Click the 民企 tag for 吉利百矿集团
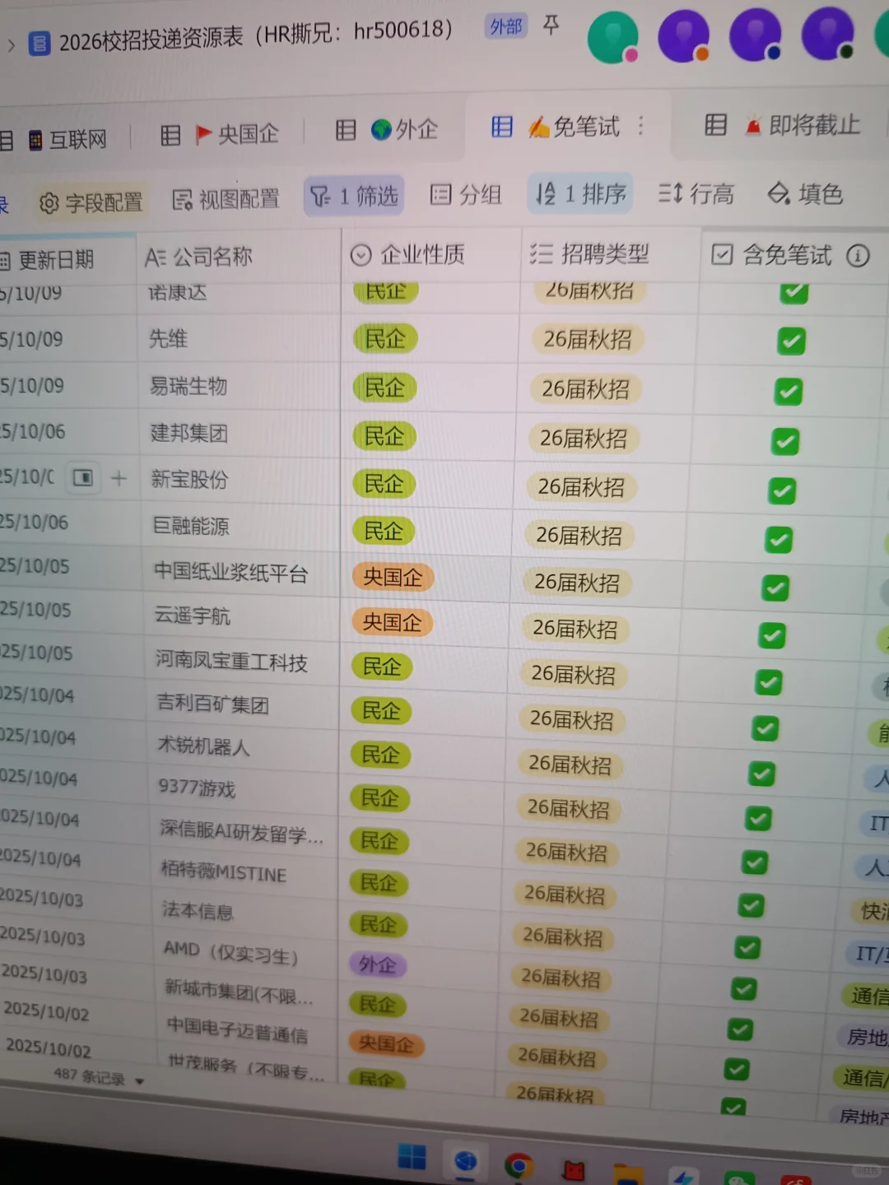889x1185 pixels. coord(381,711)
